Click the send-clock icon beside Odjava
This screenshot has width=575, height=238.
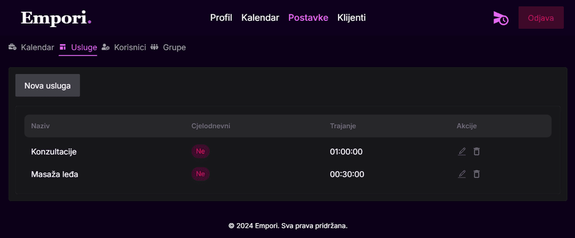tap(501, 18)
